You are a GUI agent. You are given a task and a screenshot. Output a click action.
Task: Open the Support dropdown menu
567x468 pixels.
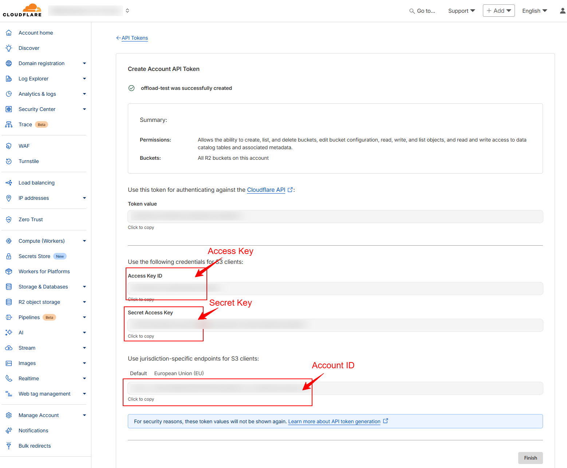[461, 11]
